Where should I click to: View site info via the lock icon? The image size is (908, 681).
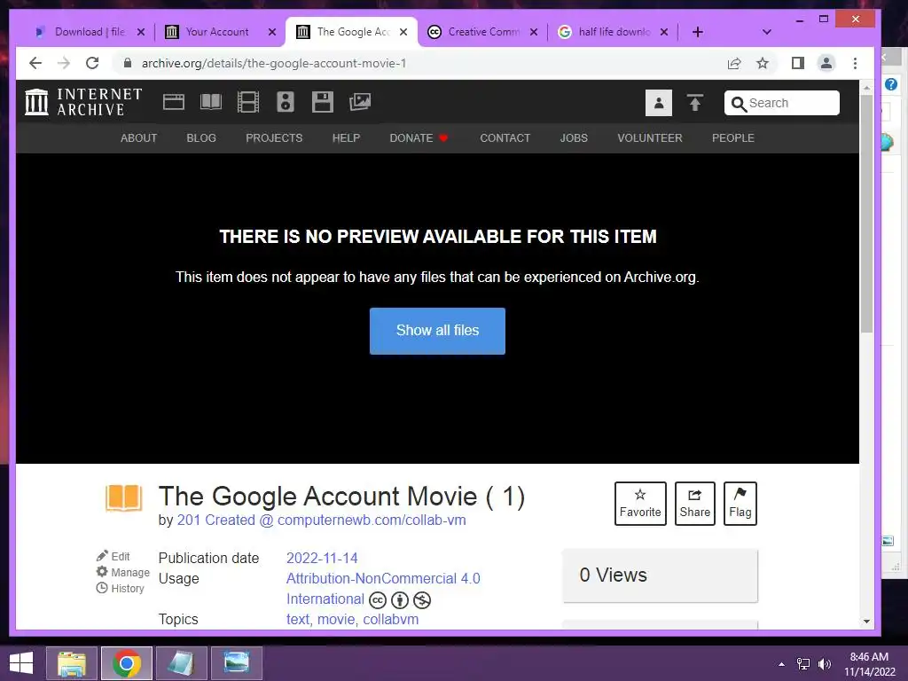pos(128,63)
